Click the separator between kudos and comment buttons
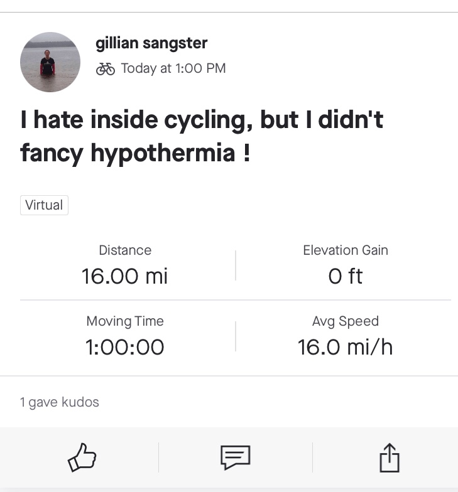Screen dimensions: 458x492 [158, 457]
